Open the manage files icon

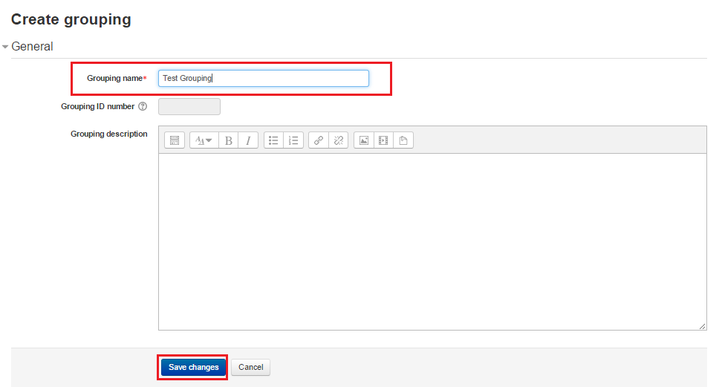(403, 140)
